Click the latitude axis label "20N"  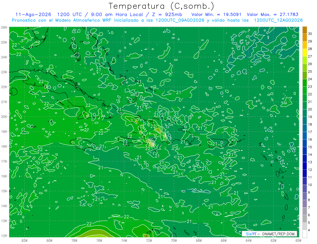tap(4, 117)
